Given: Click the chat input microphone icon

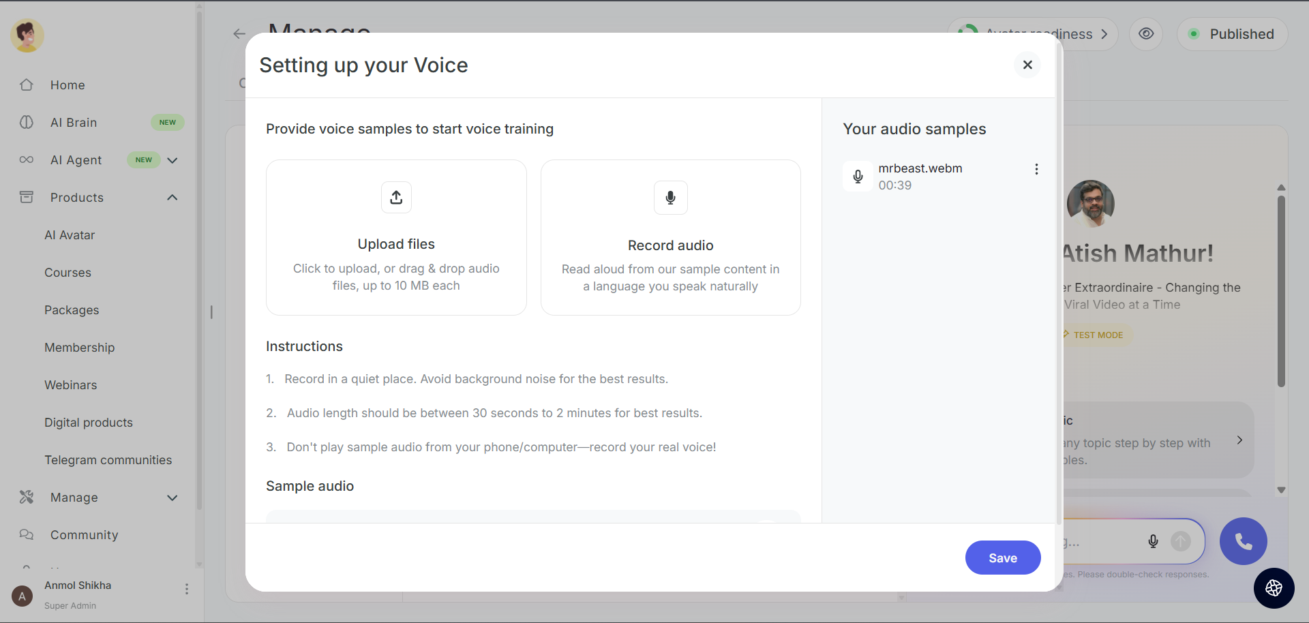Looking at the screenshot, I should pos(1153,541).
